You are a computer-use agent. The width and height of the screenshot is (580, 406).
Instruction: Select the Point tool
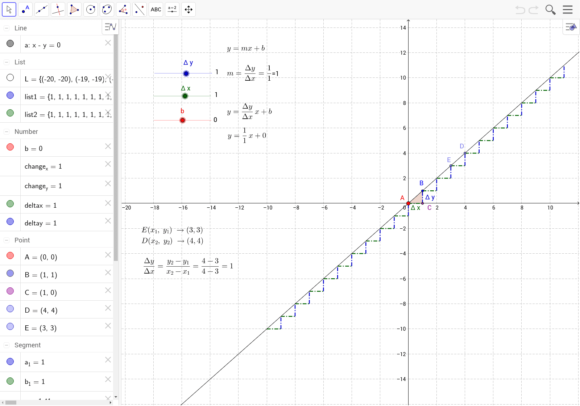pyautogui.click(x=25, y=9)
